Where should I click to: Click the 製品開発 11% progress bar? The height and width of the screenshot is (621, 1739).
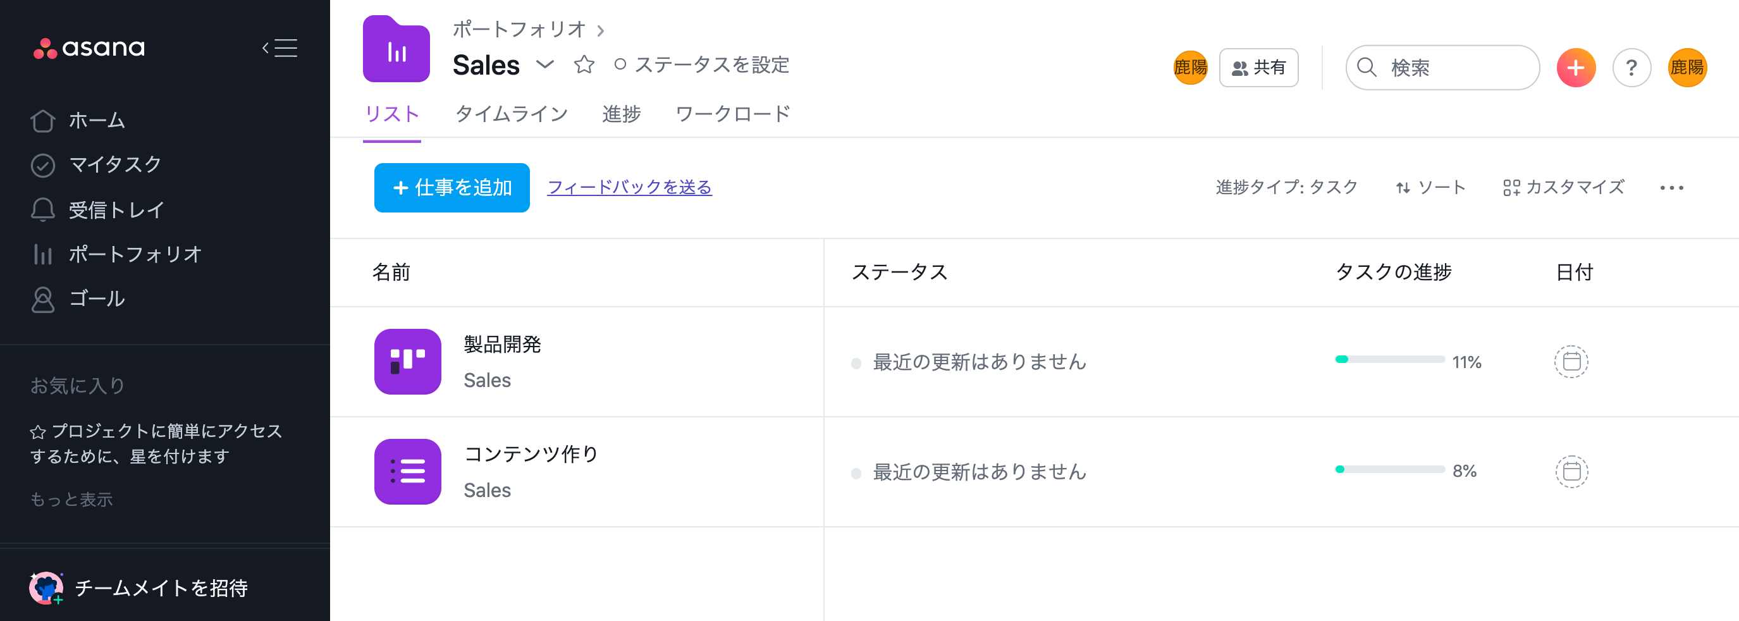click(1389, 360)
